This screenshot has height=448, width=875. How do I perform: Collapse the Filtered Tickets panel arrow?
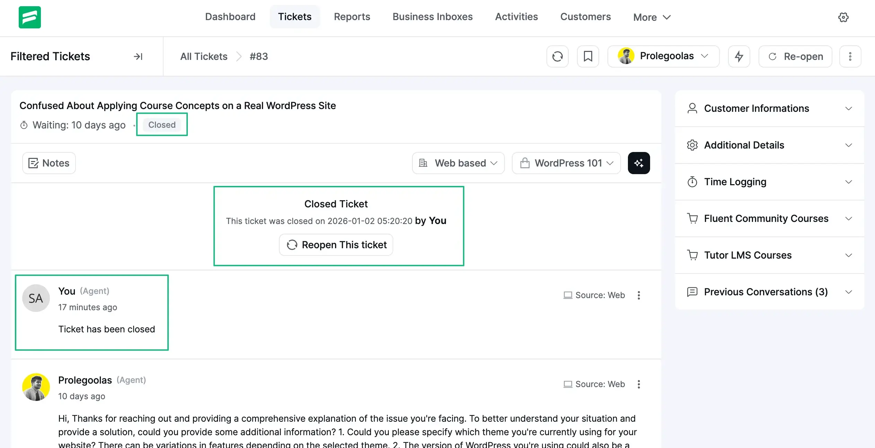click(138, 56)
